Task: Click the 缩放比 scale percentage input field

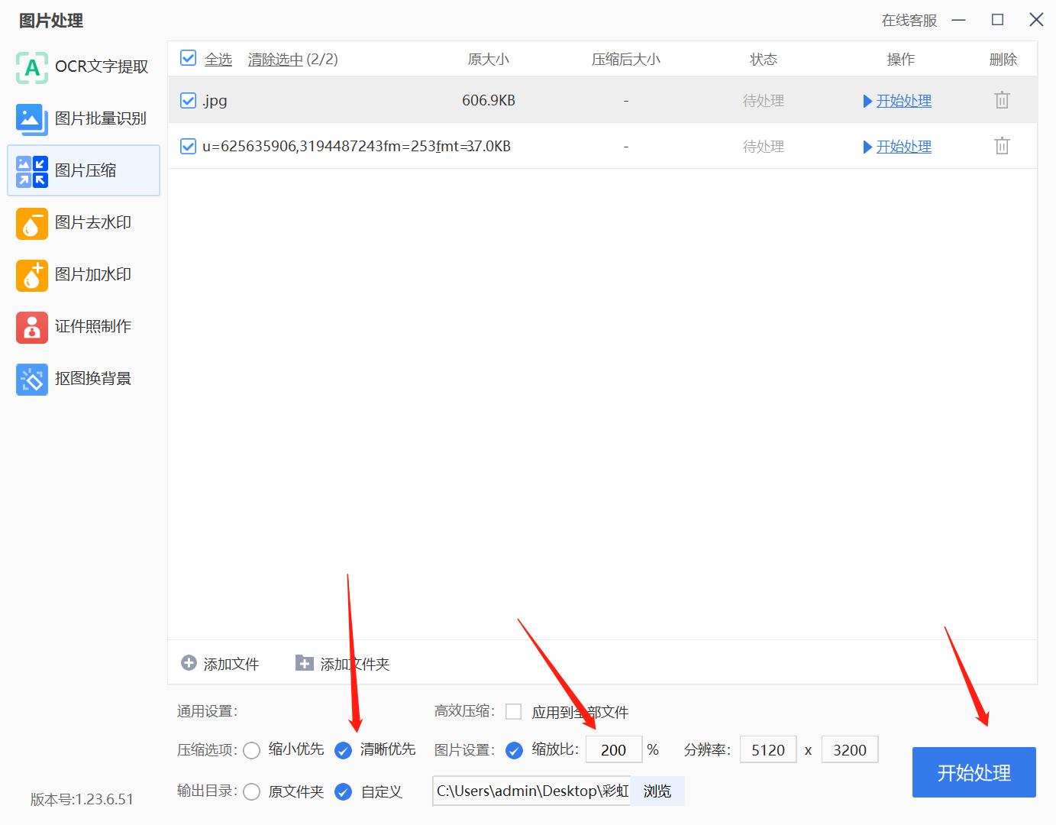Action: (613, 749)
